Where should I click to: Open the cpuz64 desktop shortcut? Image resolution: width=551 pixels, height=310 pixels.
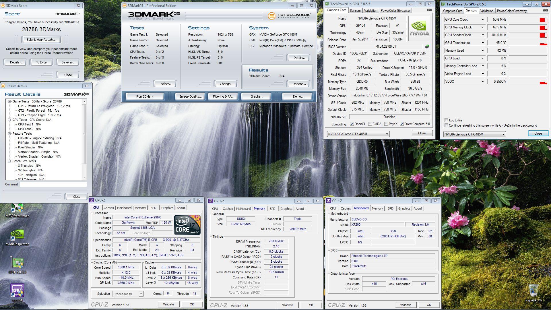click(x=17, y=293)
